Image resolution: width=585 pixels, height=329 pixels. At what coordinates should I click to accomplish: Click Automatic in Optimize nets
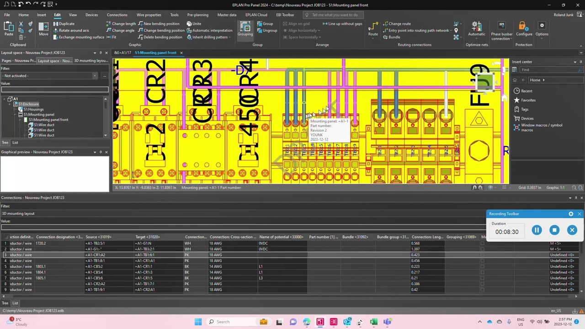tap(477, 28)
